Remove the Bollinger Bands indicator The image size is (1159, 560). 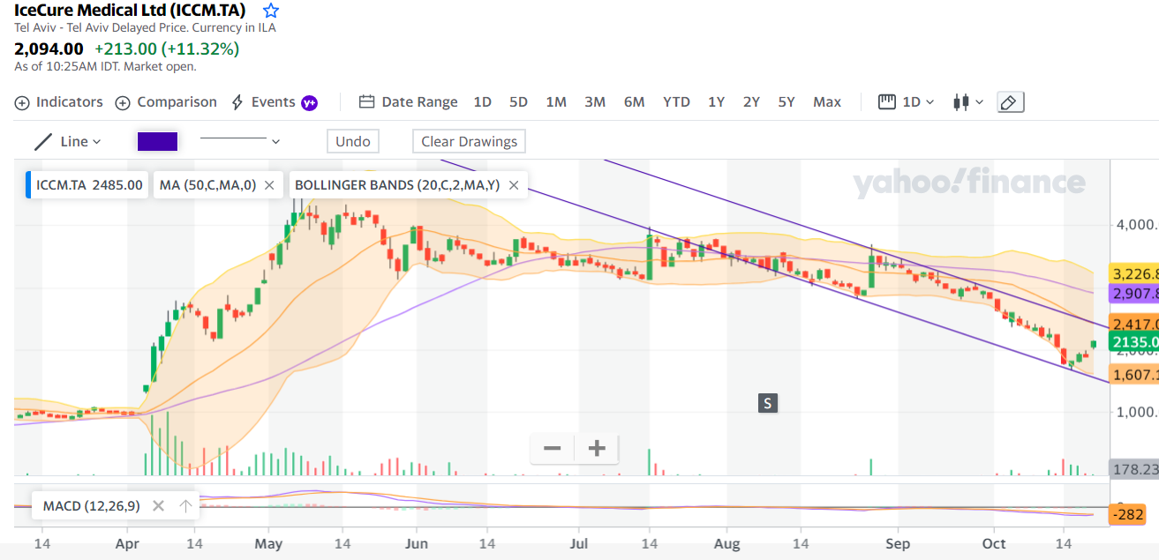click(x=513, y=185)
